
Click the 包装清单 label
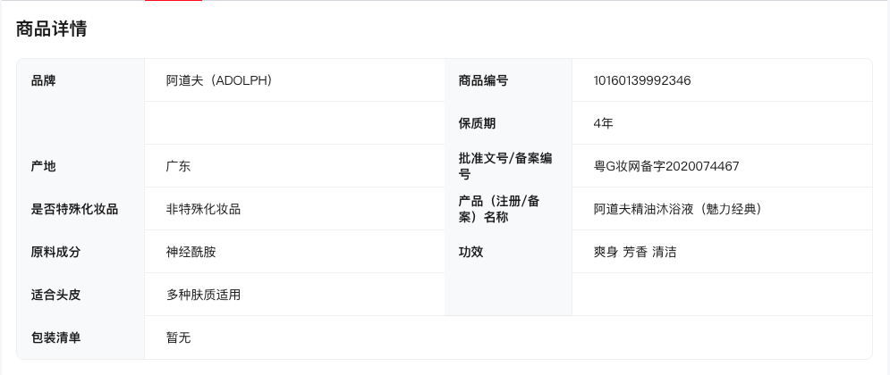55,337
